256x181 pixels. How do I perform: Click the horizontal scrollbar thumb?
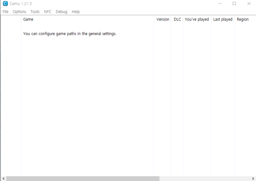point(82,178)
